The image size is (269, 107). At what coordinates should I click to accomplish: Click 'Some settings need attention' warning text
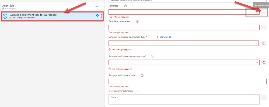[23, 18]
